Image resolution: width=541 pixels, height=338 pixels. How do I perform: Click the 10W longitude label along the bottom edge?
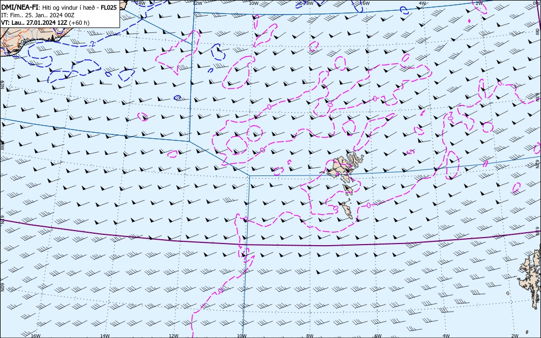pyautogui.click(x=242, y=336)
